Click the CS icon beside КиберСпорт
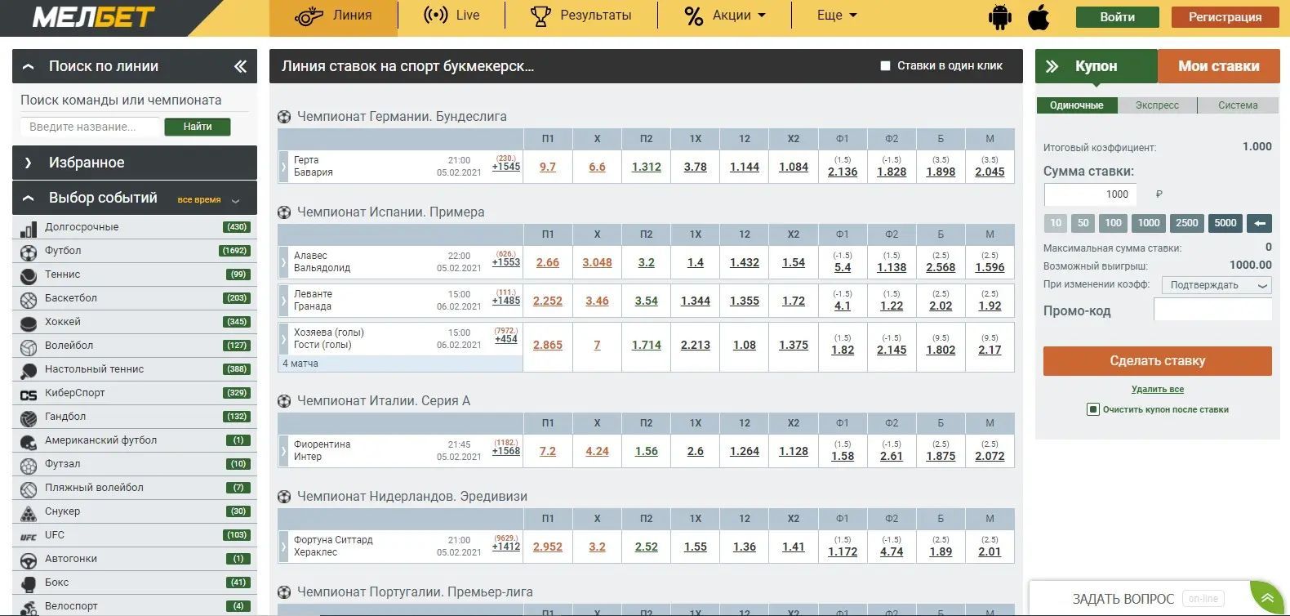Screen dimensions: 1290x616 pos(29,394)
